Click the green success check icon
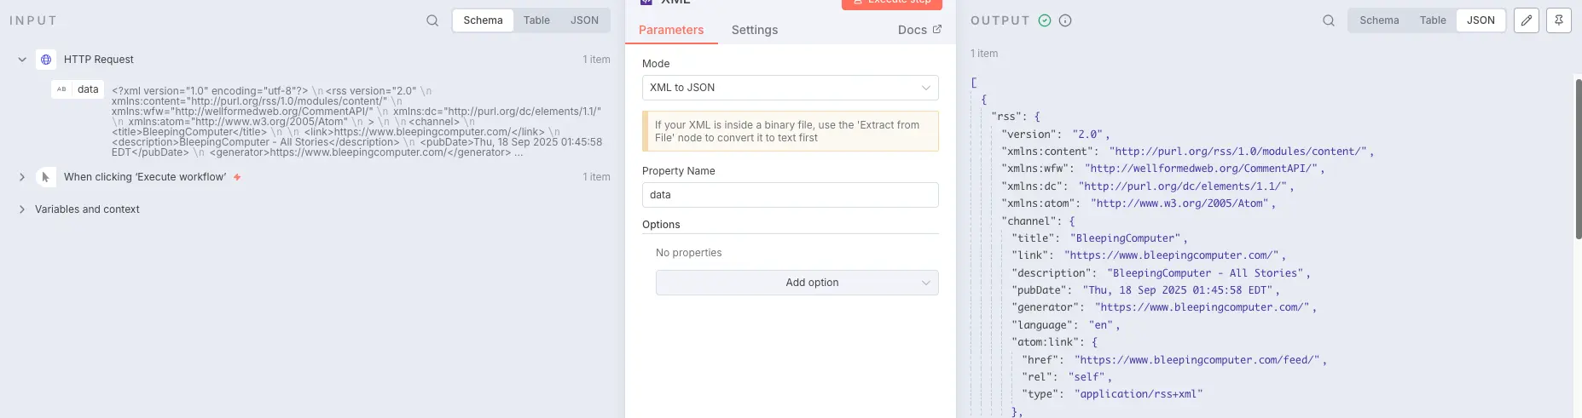 click(x=1045, y=20)
